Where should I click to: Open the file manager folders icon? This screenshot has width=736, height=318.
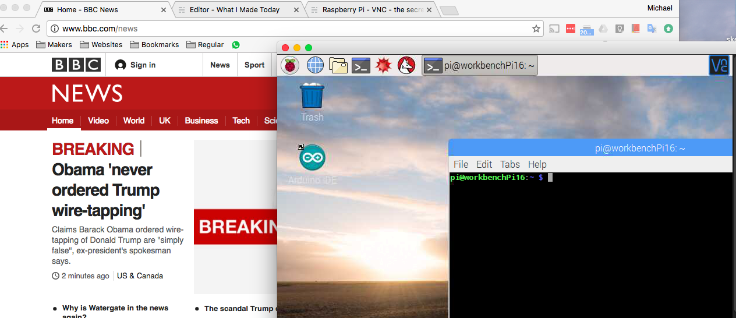338,65
